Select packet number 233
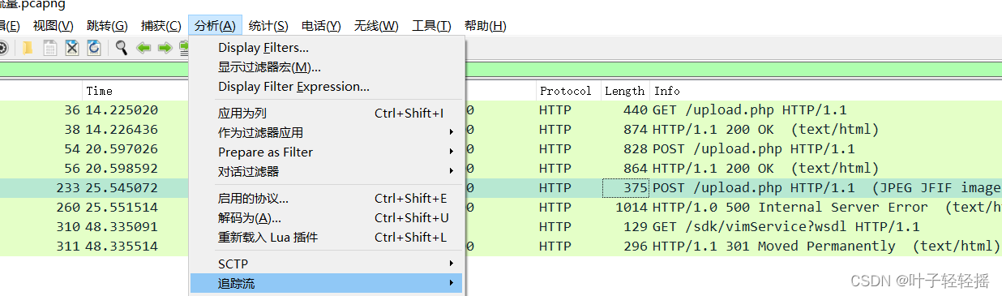This screenshot has width=1002, height=296. pyautogui.click(x=68, y=188)
